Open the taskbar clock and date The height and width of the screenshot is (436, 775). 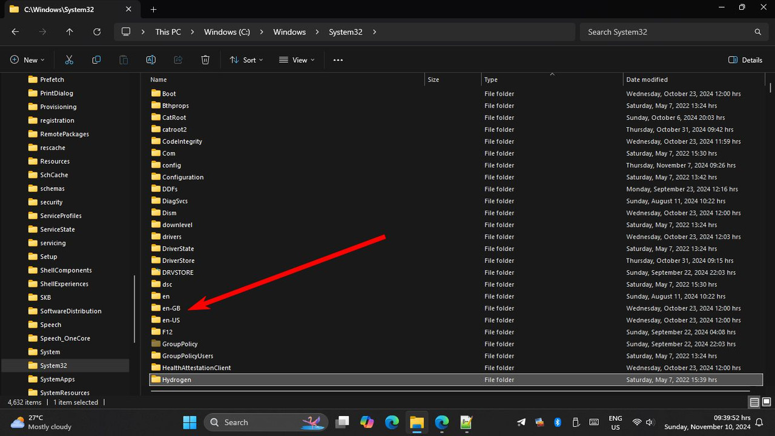(707, 422)
